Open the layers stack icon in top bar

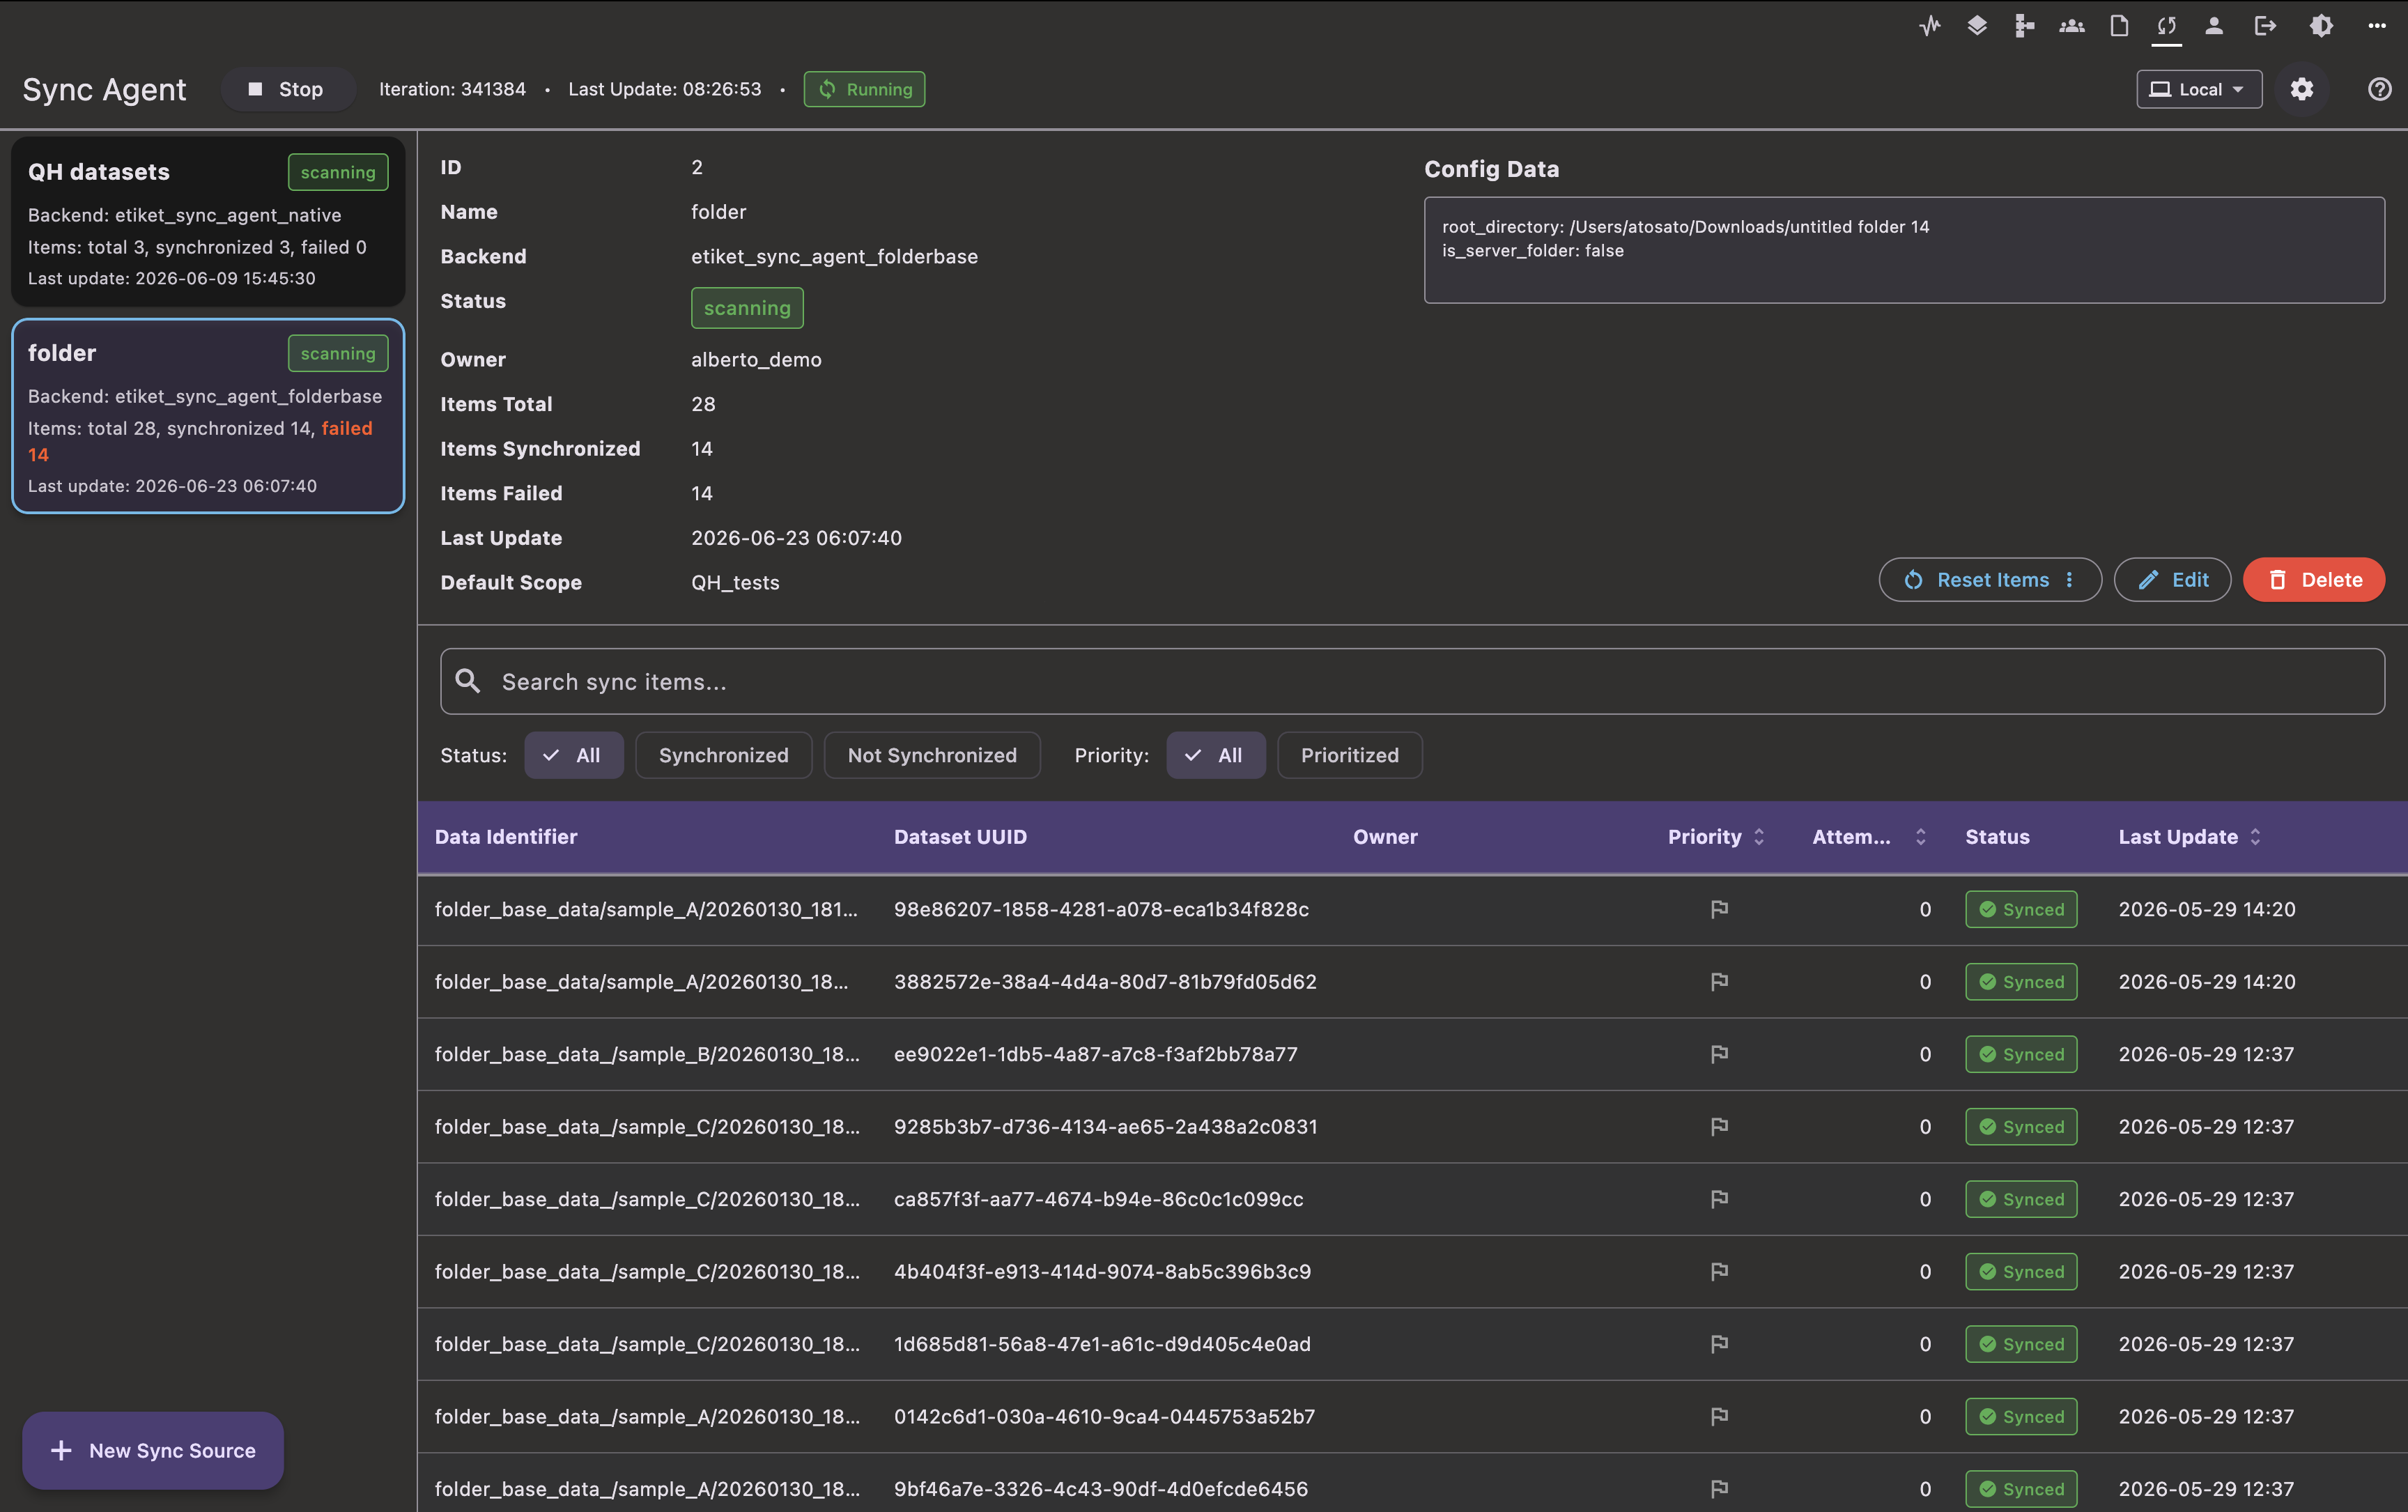(x=1977, y=27)
